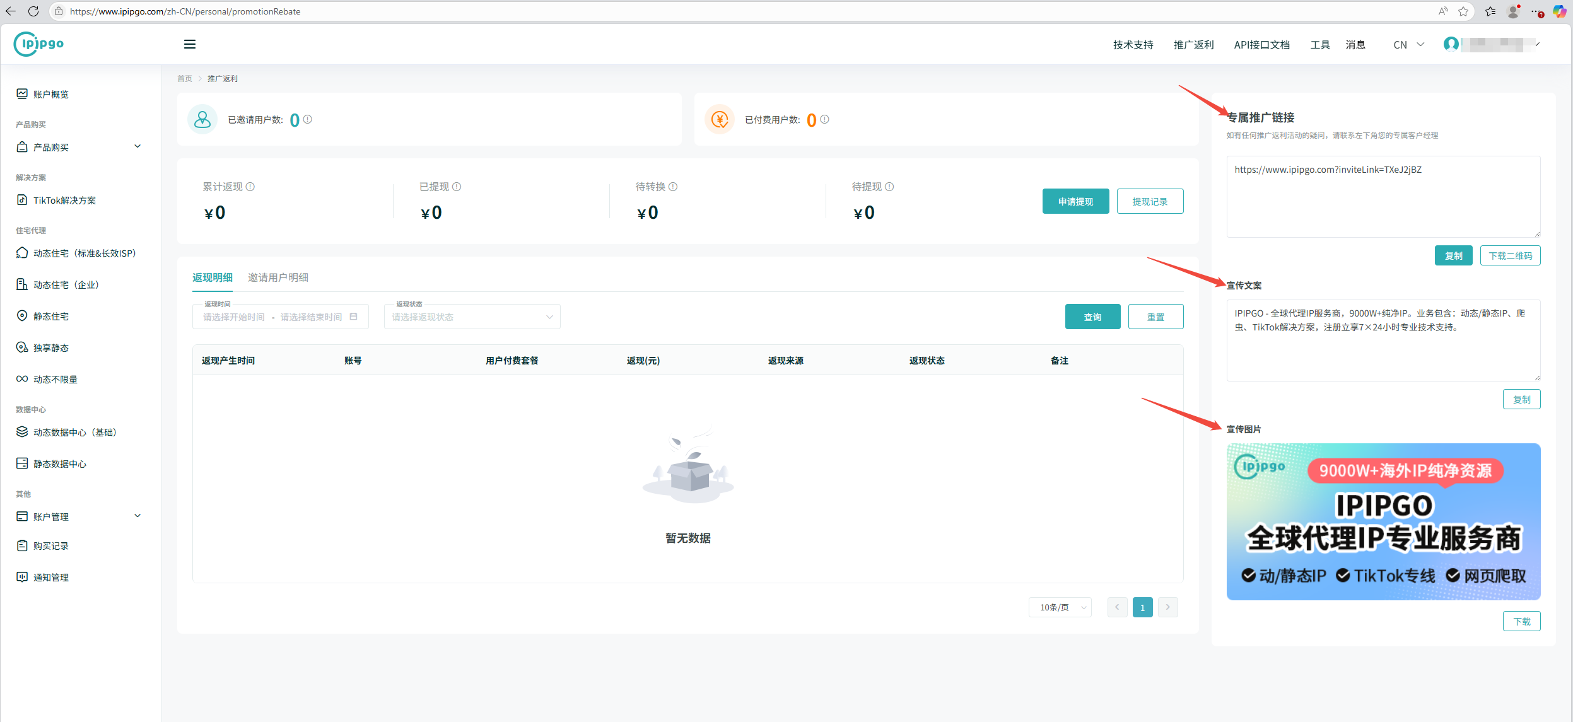Click 查询 button
Image resolution: width=1573 pixels, height=722 pixels.
click(1092, 317)
